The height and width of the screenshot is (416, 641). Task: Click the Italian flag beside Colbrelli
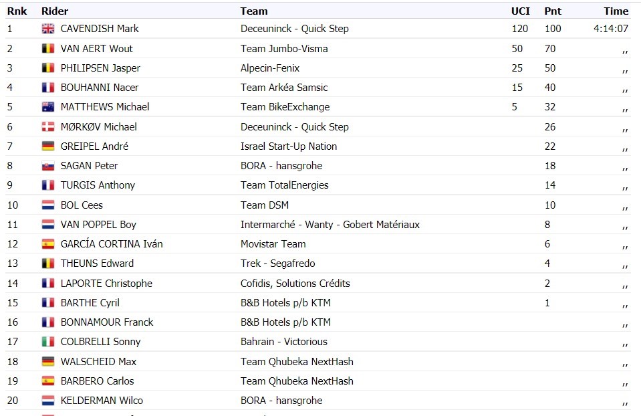(48, 342)
